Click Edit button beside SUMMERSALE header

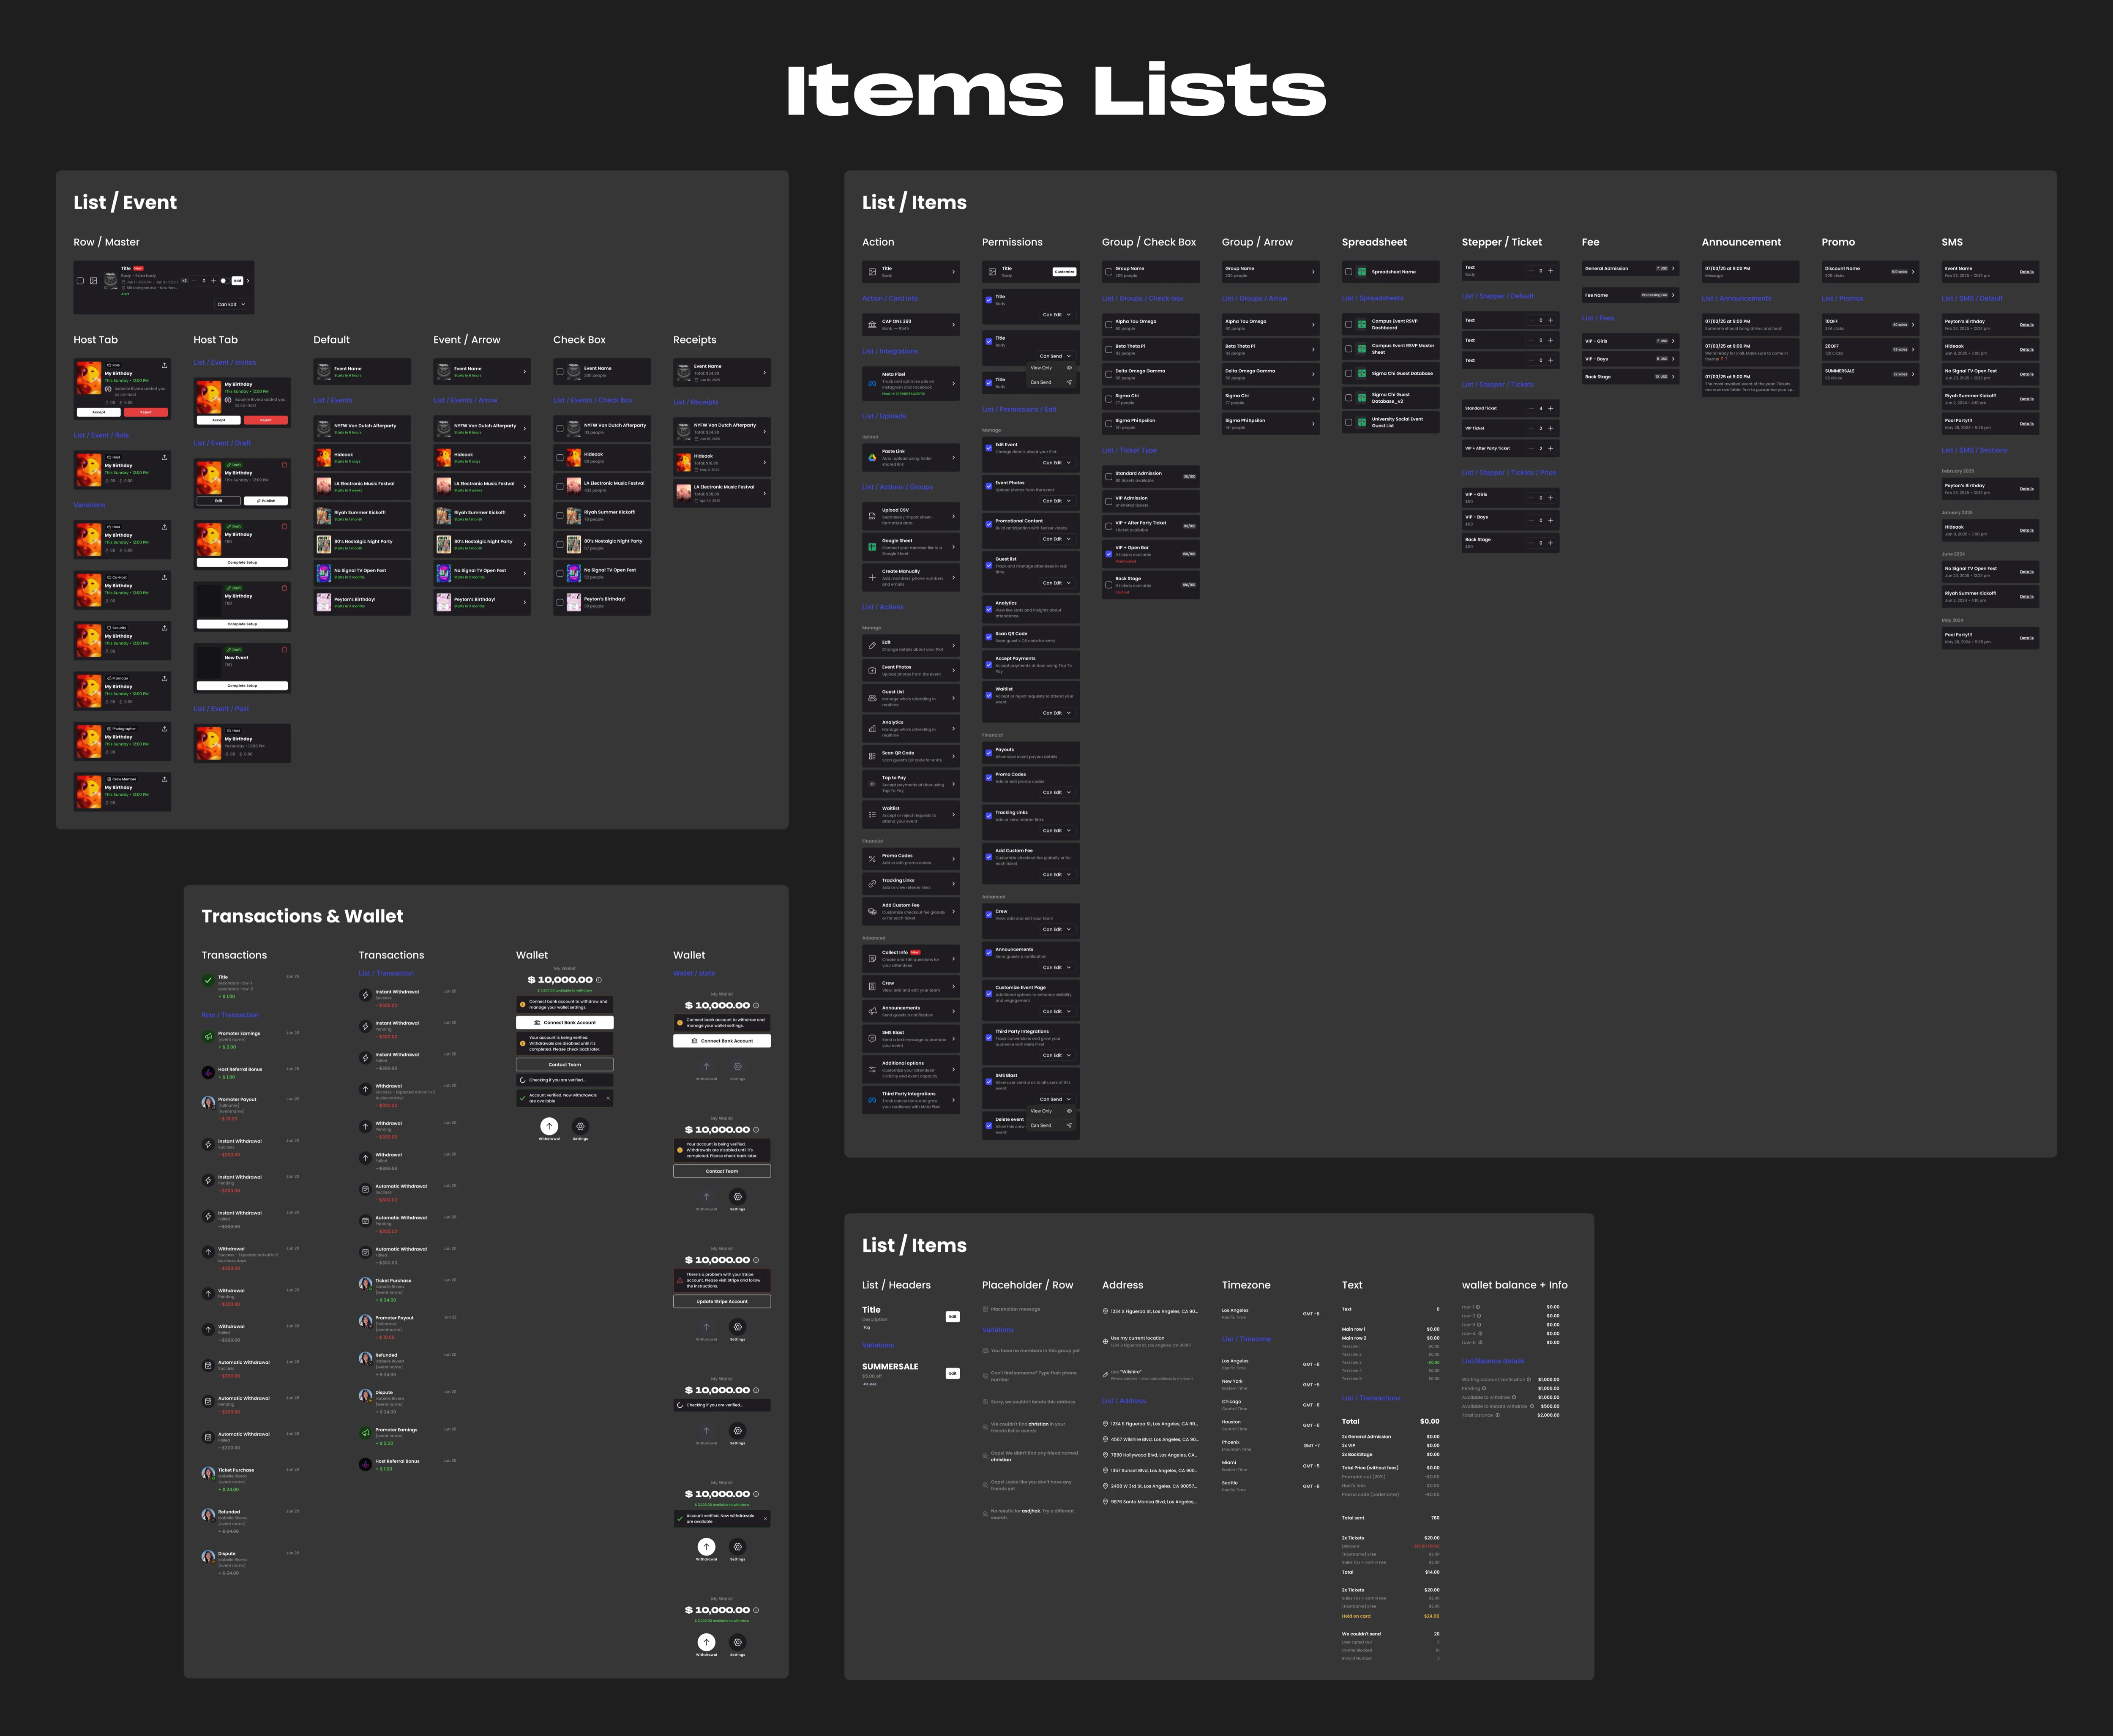coord(953,1373)
